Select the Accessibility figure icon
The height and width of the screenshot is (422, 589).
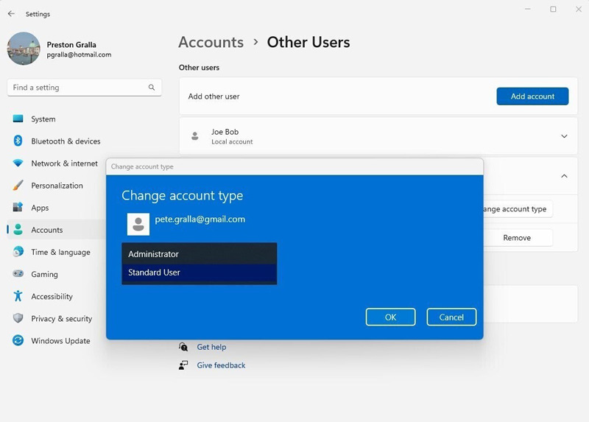[x=18, y=296]
